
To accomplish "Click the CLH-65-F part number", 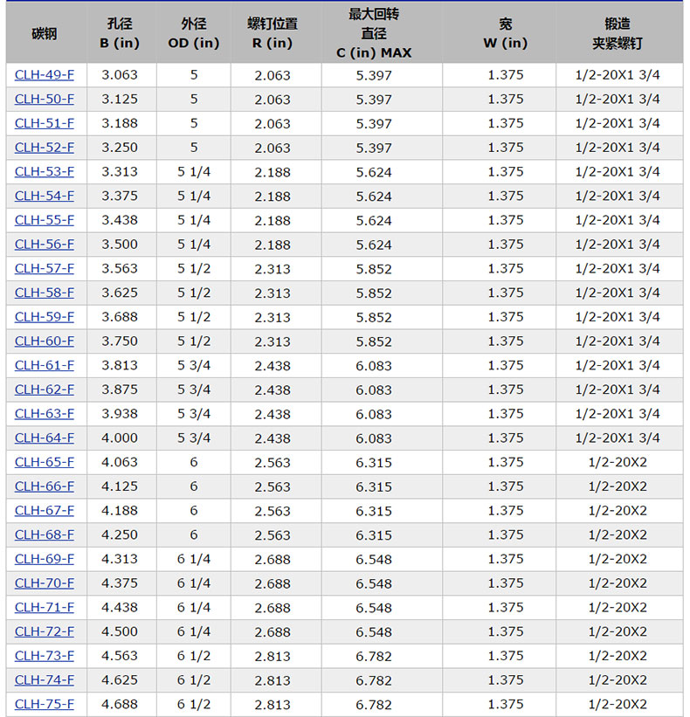I will (45, 462).
